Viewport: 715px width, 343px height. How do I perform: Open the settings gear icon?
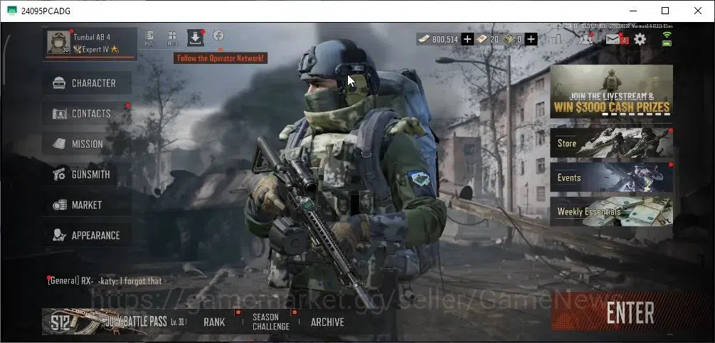pyautogui.click(x=640, y=40)
